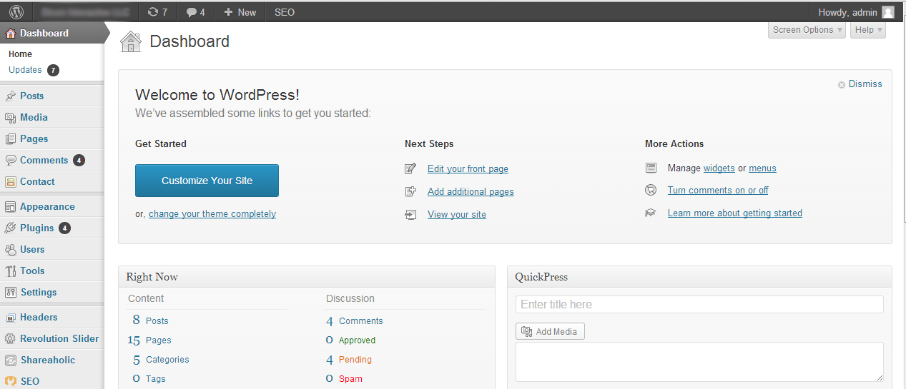Click the Headers icon in sidebar
The height and width of the screenshot is (389, 906).
(x=11, y=317)
